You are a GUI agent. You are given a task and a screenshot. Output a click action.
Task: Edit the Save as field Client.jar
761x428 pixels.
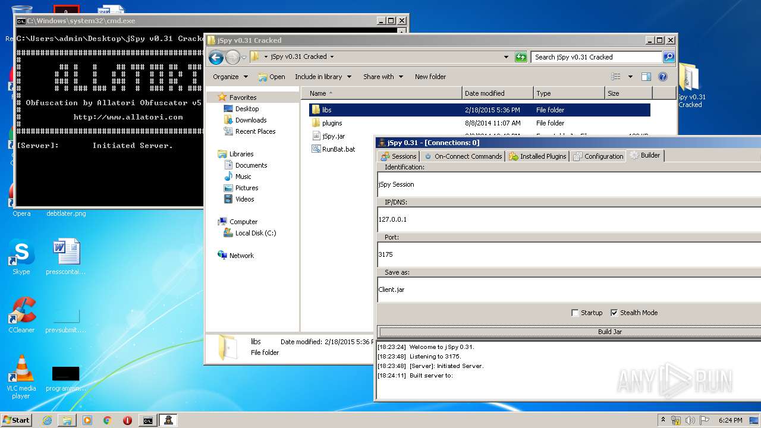coord(570,289)
